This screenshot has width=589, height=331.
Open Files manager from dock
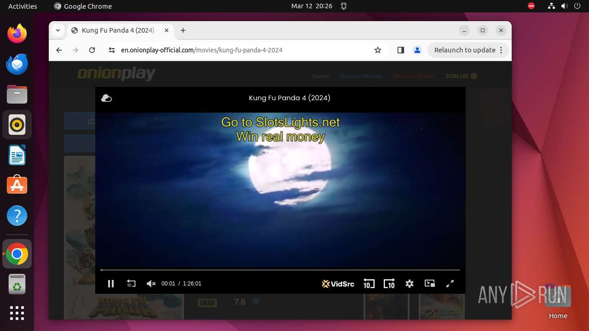click(17, 94)
